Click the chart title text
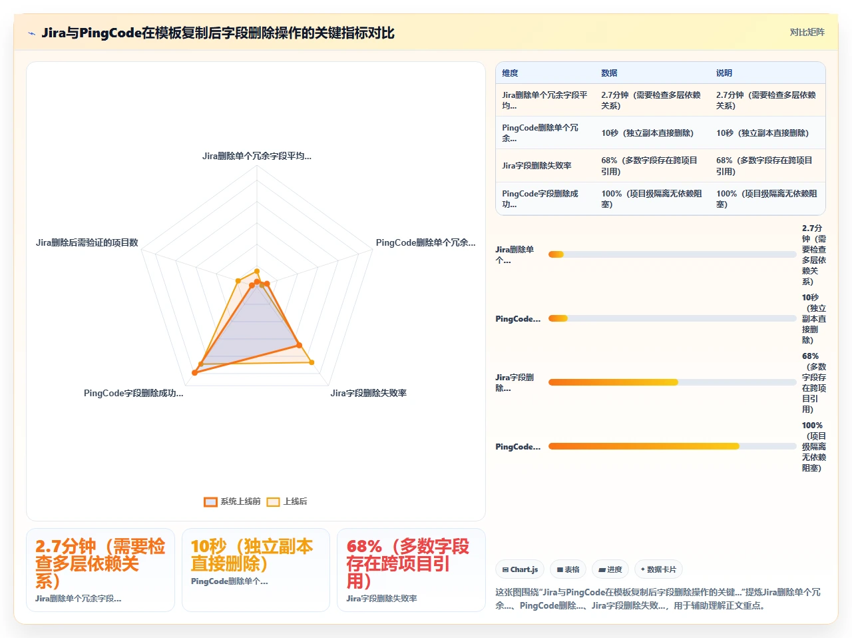Screen dimensions: 852x638 pos(218,33)
